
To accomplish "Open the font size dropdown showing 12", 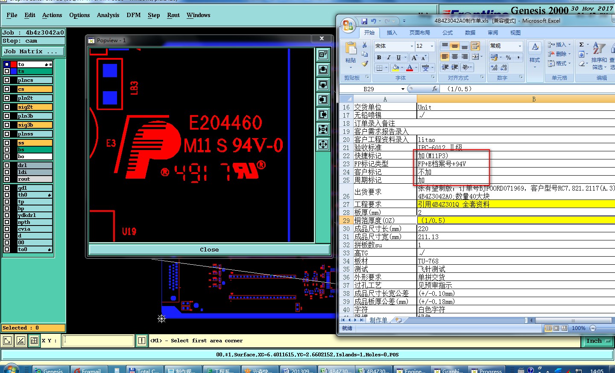I will [432, 46].
